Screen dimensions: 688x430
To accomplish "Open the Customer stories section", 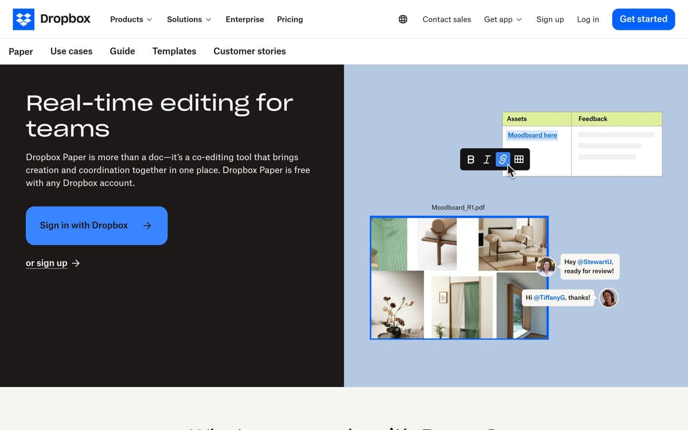I will click(250, 51).
